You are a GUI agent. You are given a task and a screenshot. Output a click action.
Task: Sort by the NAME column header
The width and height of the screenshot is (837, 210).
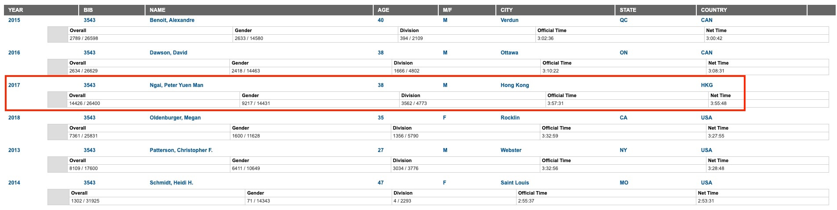pos(157,10)
